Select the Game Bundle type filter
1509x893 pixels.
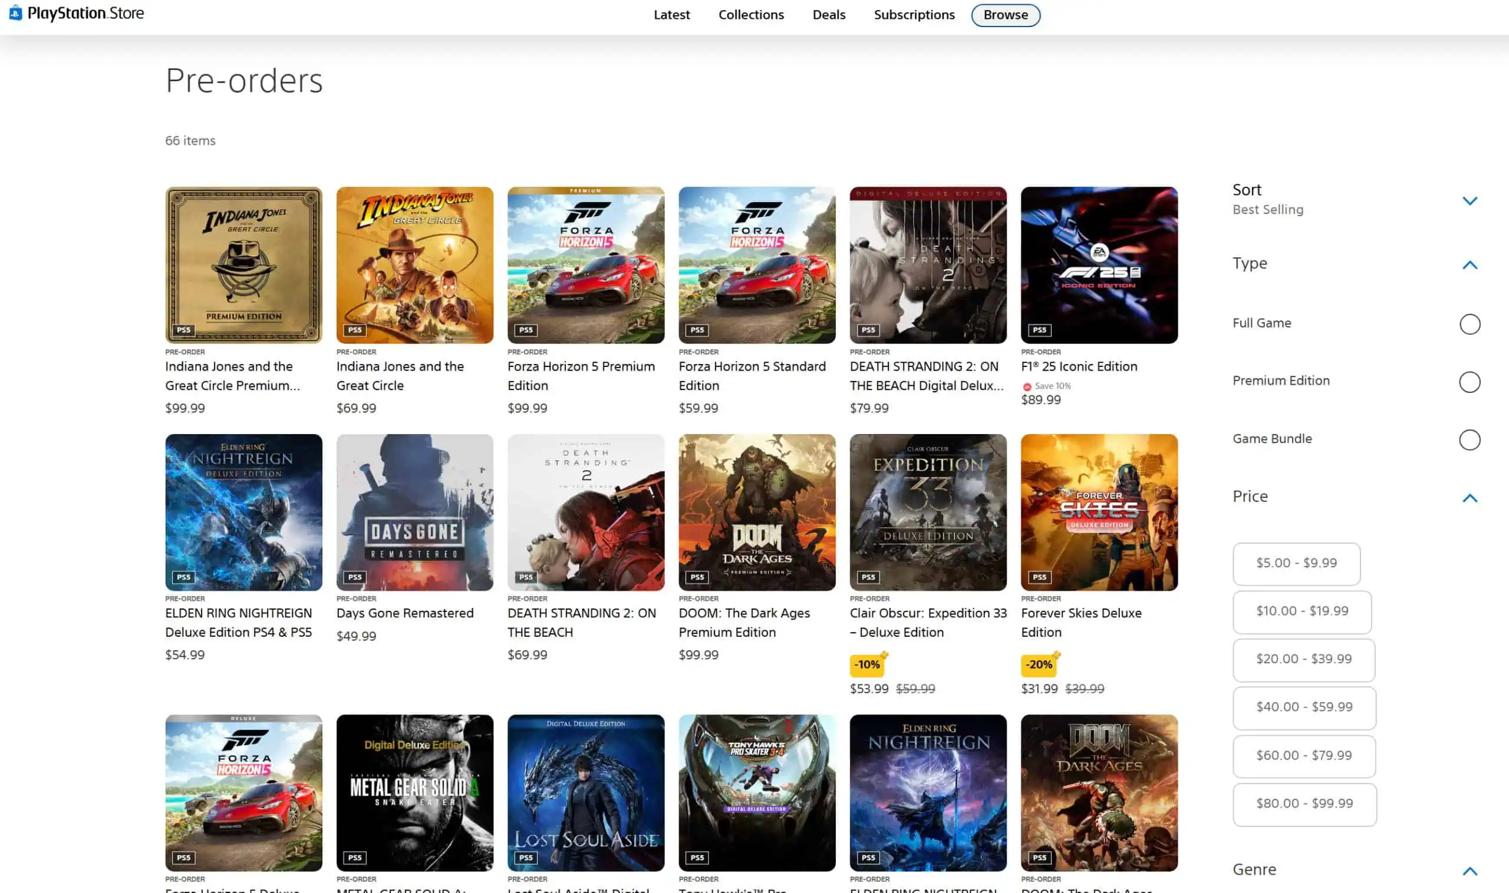[x=1470, y=439]
